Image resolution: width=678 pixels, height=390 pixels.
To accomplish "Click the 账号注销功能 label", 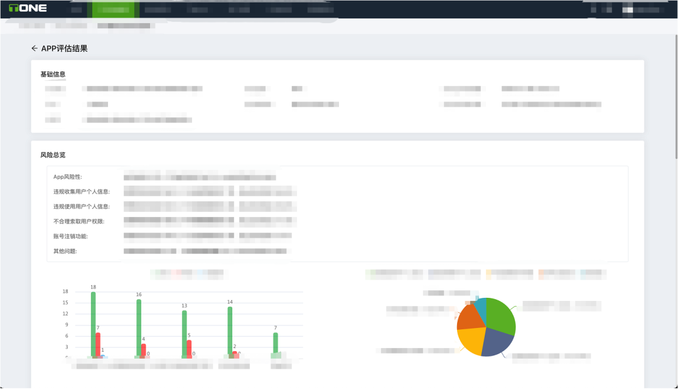I will (x=70, y=236).
